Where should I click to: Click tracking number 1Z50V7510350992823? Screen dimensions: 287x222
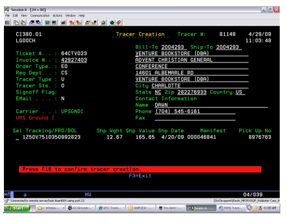tap(52, 137)
